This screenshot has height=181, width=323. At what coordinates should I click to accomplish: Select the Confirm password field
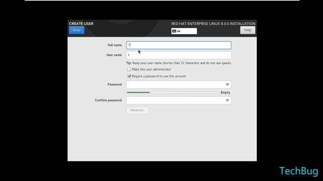click(x=179, y=101)
